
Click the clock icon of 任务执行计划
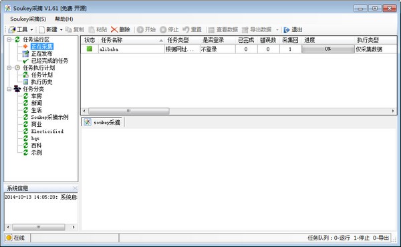[17, 67]
